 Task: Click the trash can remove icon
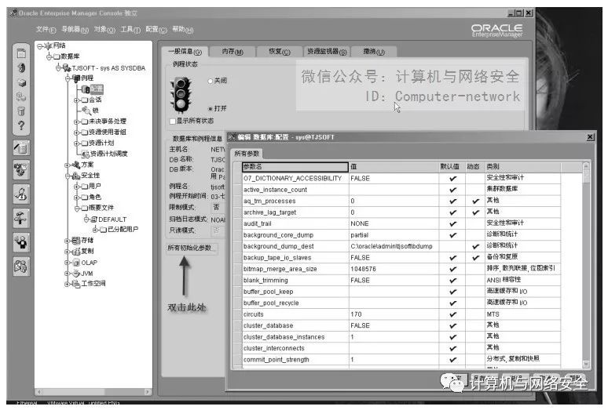coord(21,111)
